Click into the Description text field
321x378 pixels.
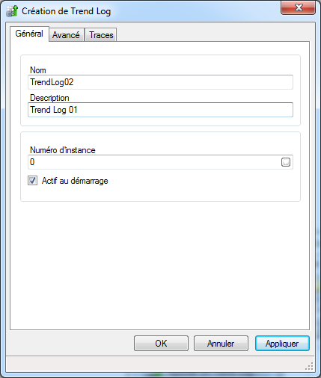pos(160,110)
